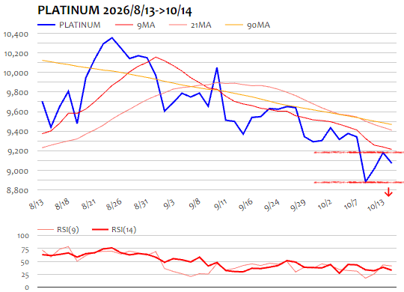Select the RSI(14) legend label
Viewport: 404px width, 292px height.
[123, 230]
